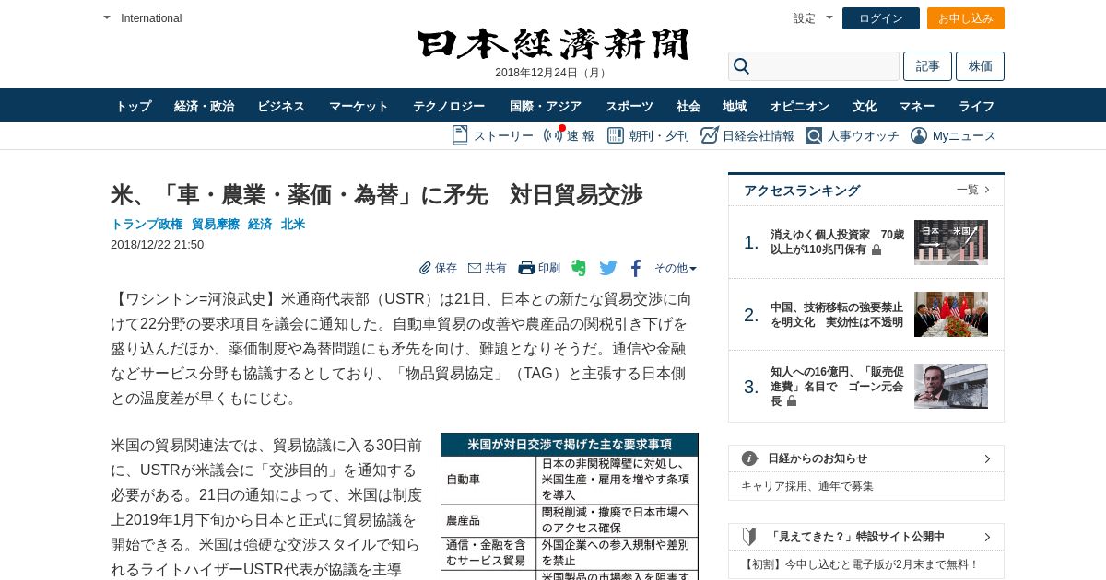Click thumbnail for ranking item 1
This screenshot has width=1106, height=580.
pyautogui.click(x=951, y=242)
